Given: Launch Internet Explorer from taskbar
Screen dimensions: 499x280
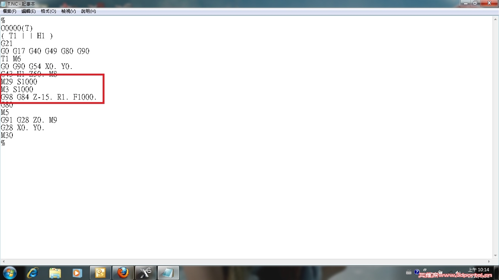Looking at the screenshot, I should pyautogui.click(x=33, y=273).
